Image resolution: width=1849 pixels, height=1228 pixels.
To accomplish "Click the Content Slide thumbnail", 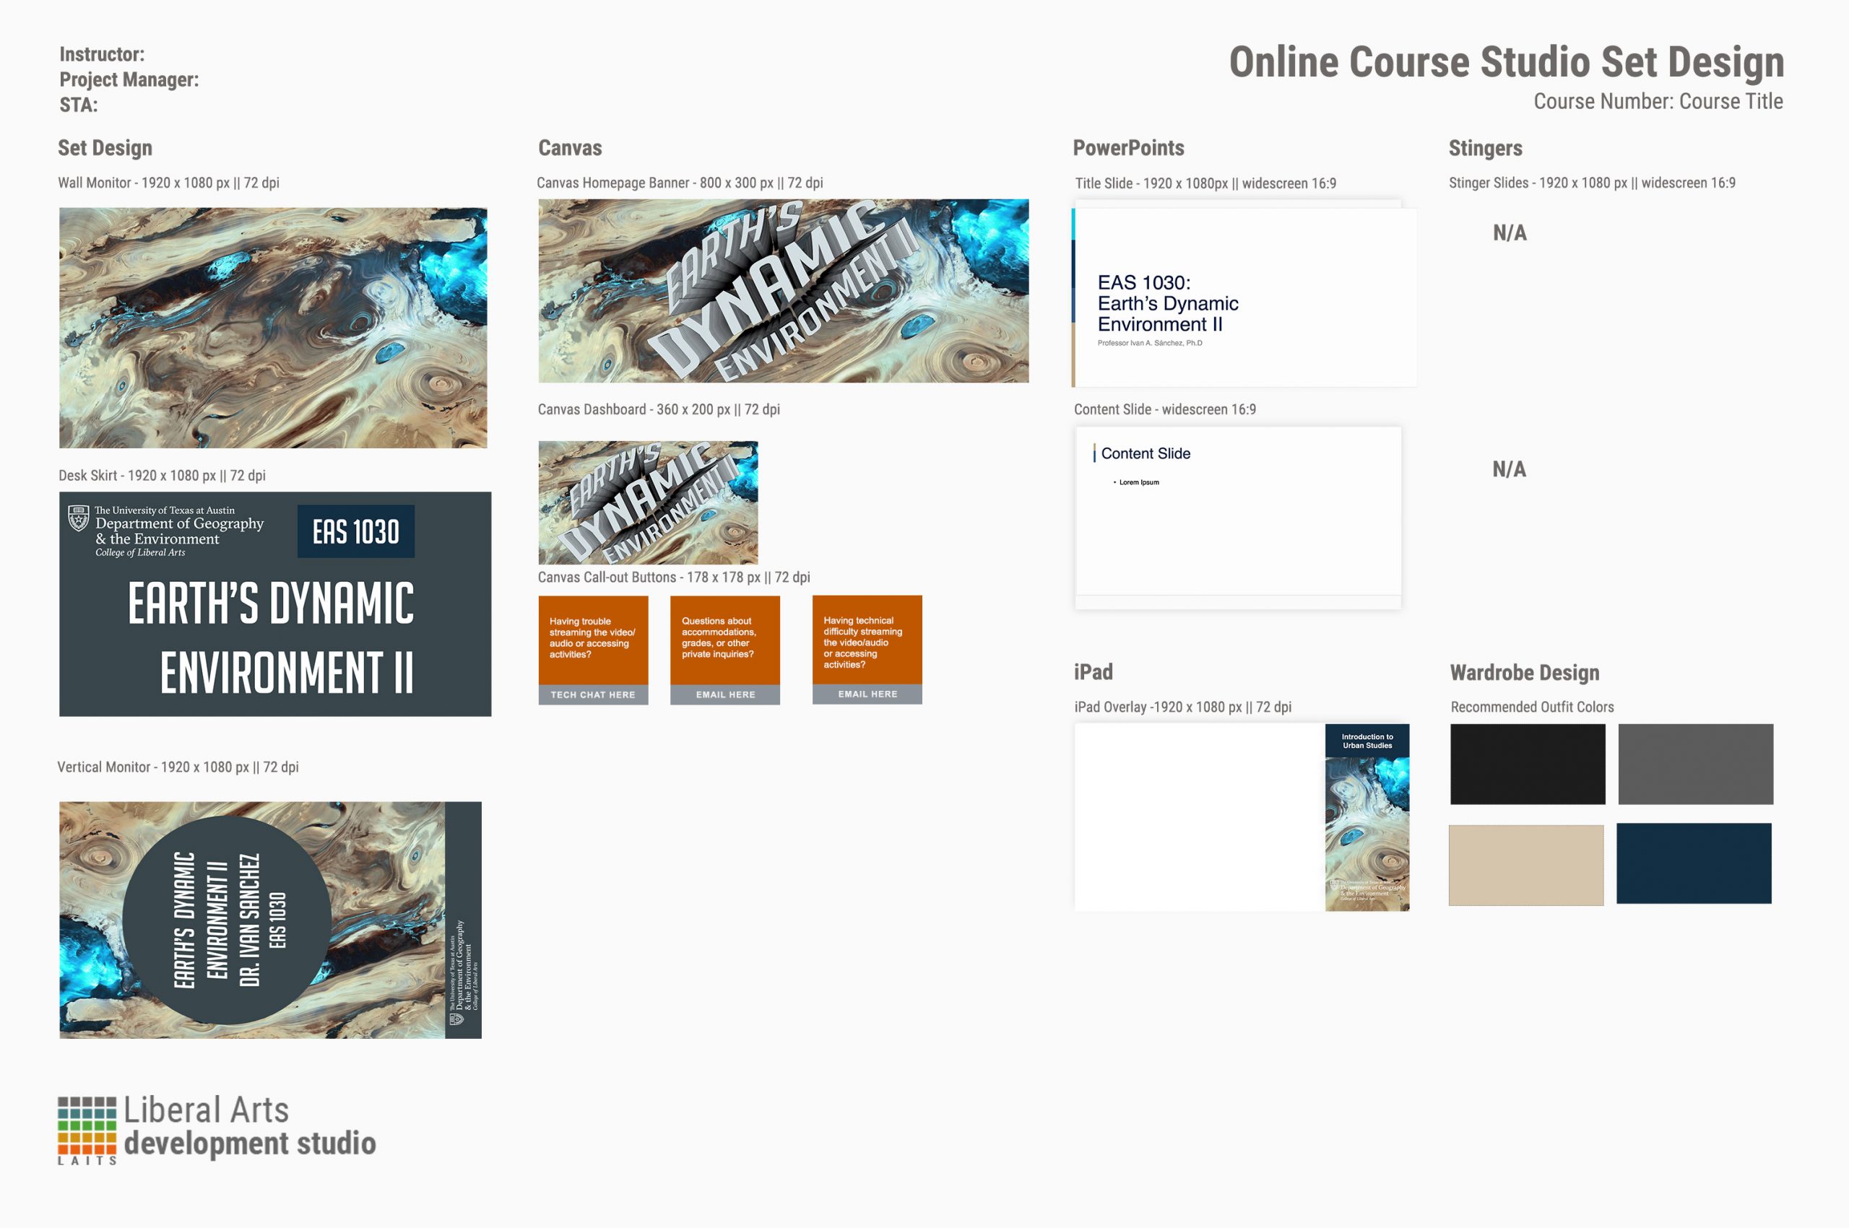I will tap(1238, 513).
